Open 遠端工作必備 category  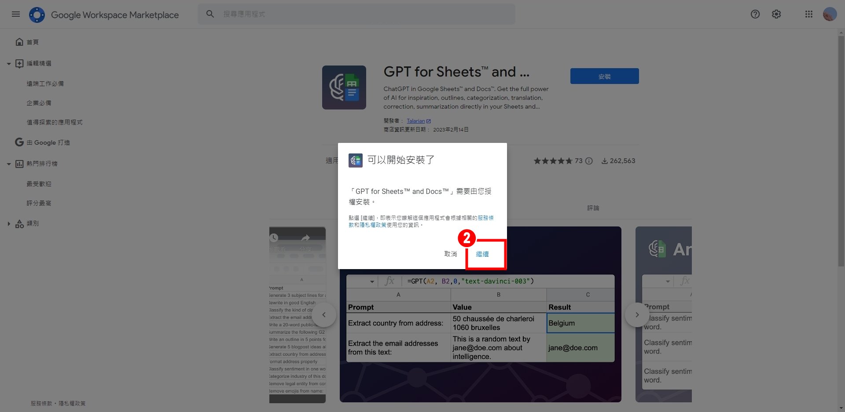click(x=45, y=84)
